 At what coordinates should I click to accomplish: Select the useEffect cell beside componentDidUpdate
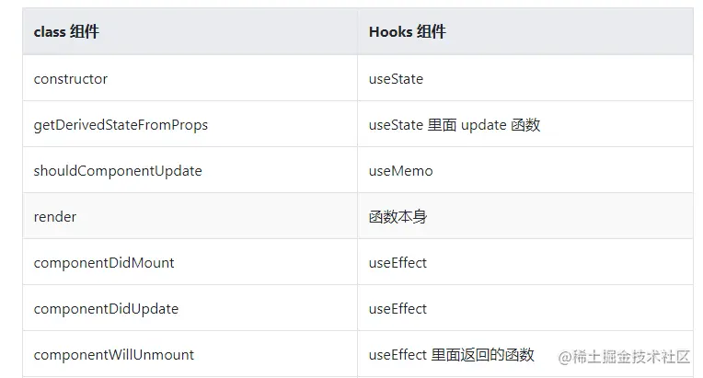coord(398,309)
